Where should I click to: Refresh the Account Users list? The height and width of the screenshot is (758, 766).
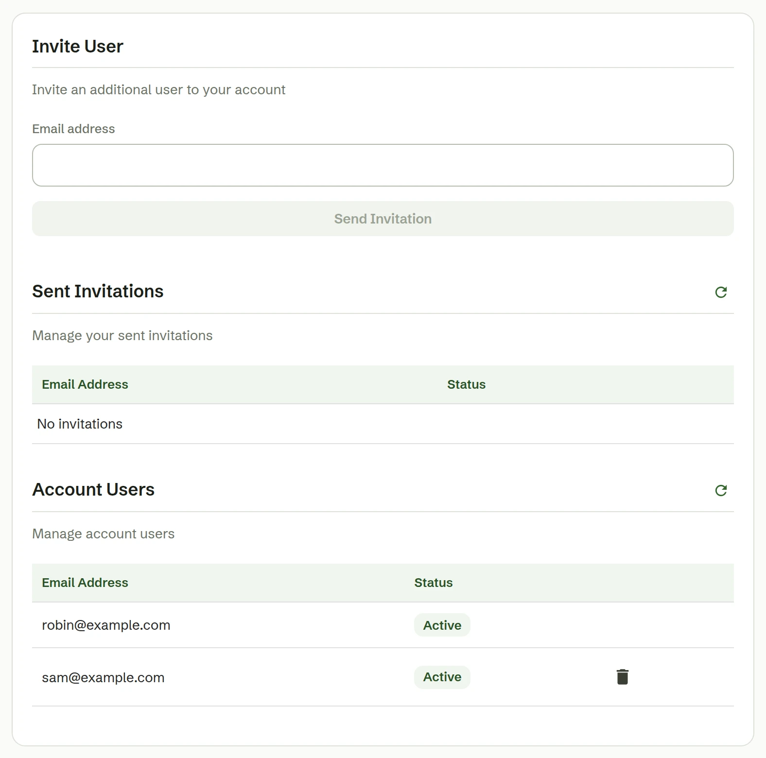pyautogui.click(x=721, y=490)
